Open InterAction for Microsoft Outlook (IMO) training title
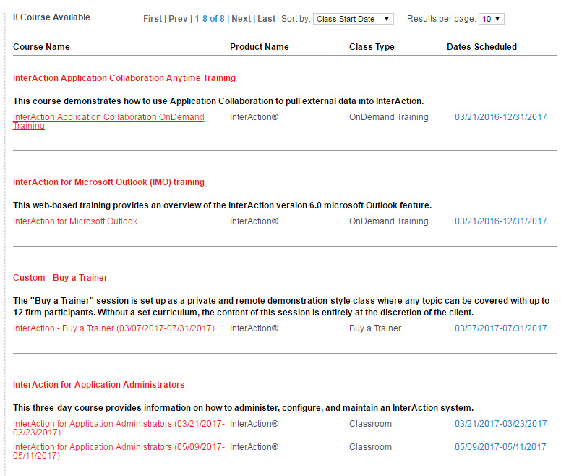This screenshot has height=476, width=574. coord(108,182)
